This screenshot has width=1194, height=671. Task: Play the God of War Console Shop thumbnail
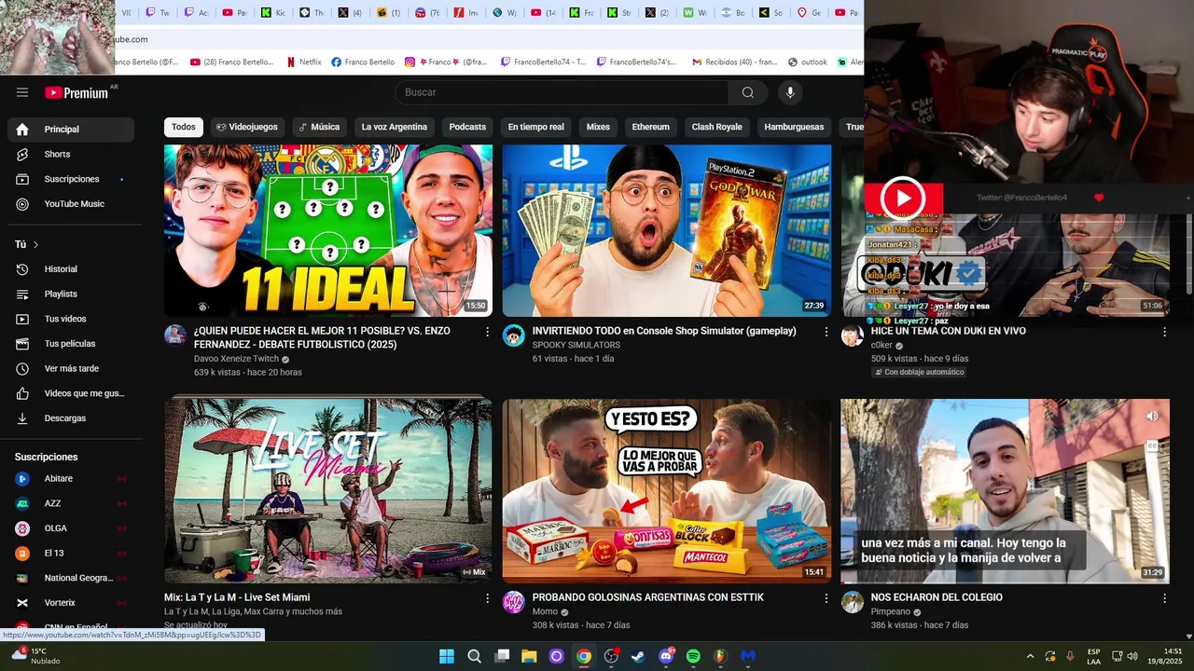[x=667, y=230]
